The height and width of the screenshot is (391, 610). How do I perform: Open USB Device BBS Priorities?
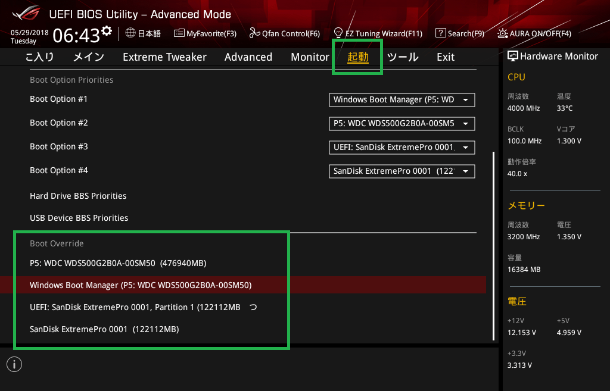(x=79, y=218)
